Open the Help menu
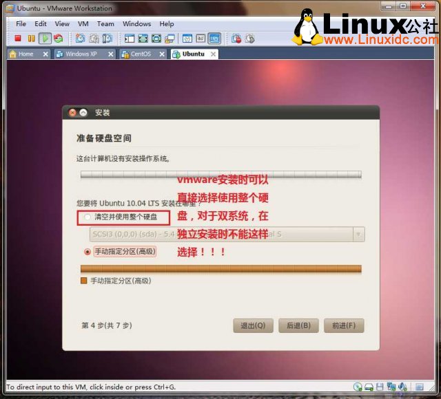 [x=167, y=24]
